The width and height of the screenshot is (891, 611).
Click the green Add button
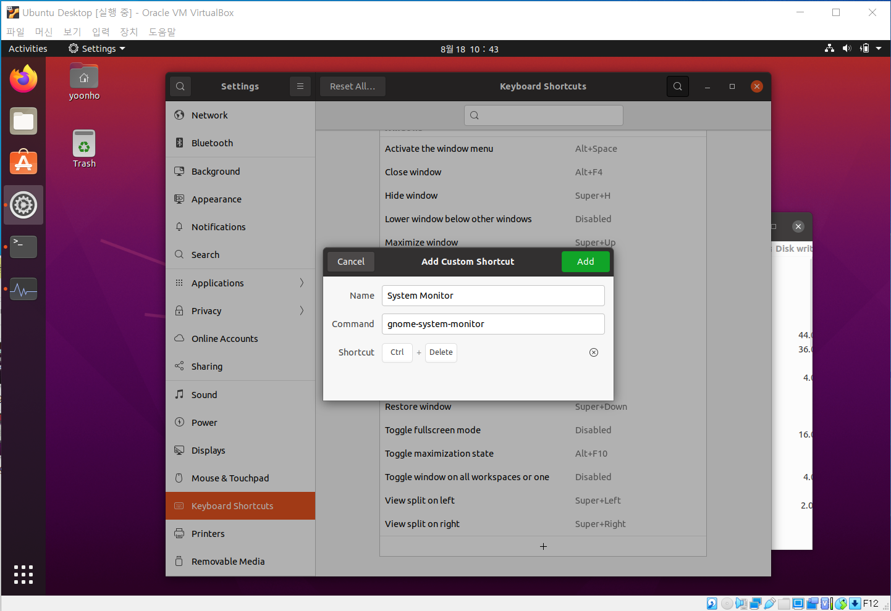(586, 262)
